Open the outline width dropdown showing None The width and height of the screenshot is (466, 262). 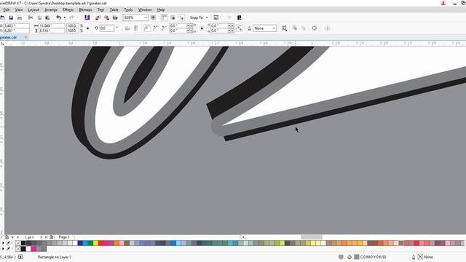274,28
